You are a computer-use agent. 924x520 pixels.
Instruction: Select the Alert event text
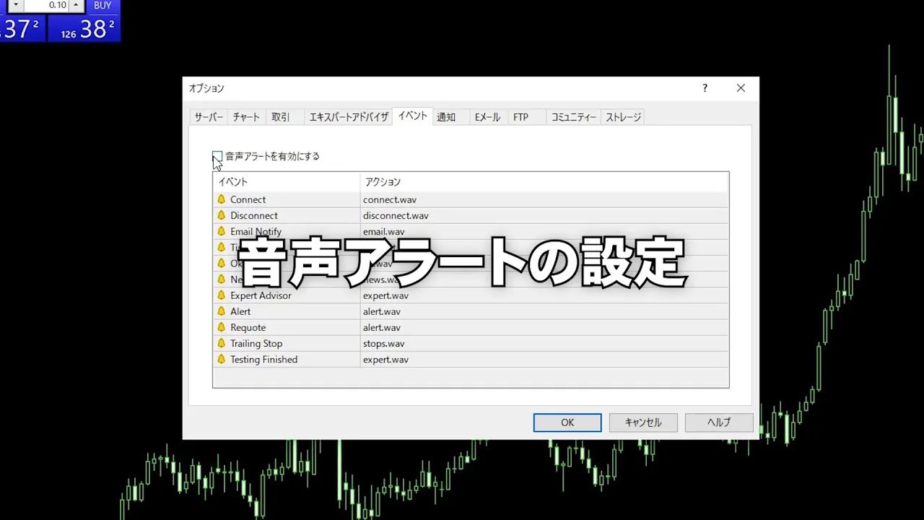tap(240, 311)
